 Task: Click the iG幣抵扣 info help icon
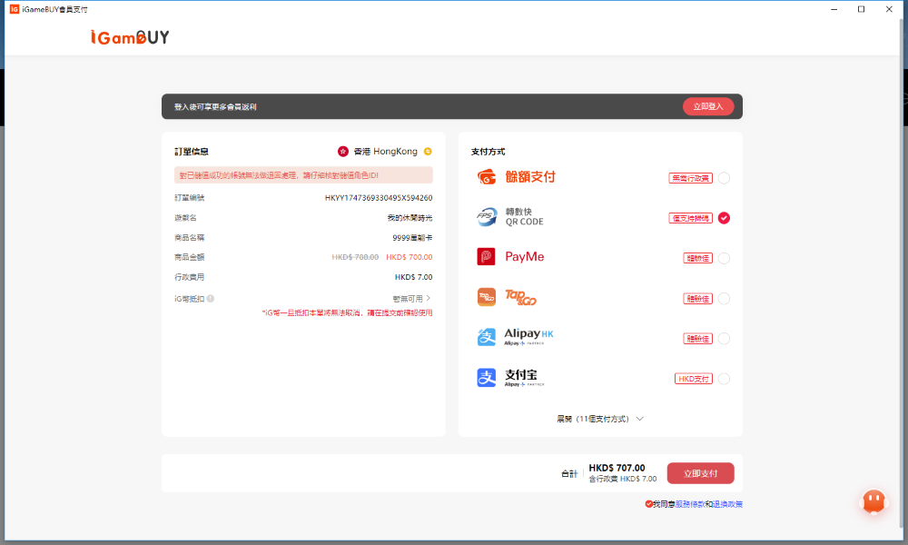pyautogui.click(x=211, y=298)
